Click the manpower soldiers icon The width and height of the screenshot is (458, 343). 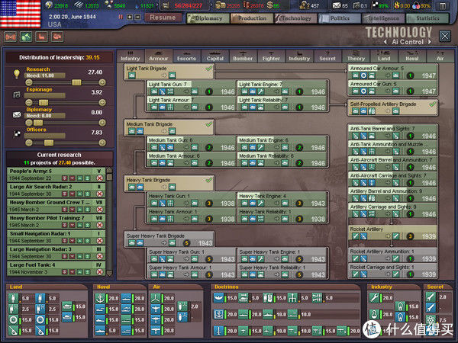tap(305, 5)
